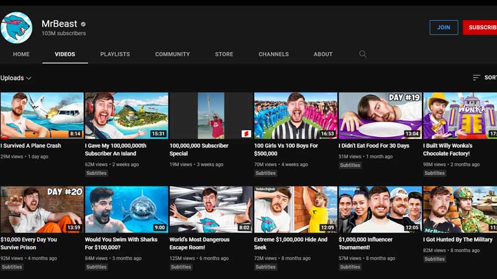Click Subtitles badge under 100 Girls video
This screenshot has height=279, width=497.
coord(266,173)
